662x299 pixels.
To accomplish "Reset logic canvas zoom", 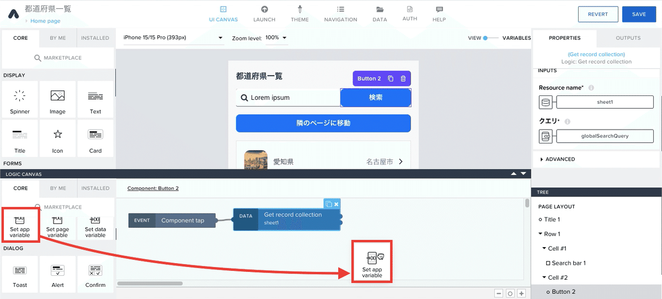I will point(510,293).
